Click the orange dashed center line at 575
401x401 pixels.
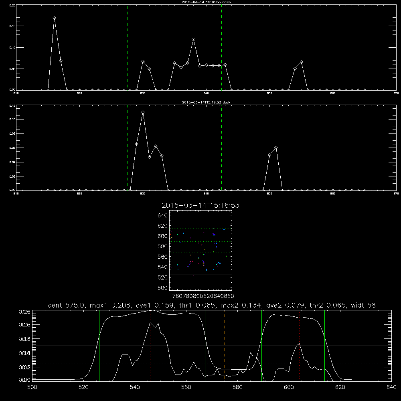[225, 345]
